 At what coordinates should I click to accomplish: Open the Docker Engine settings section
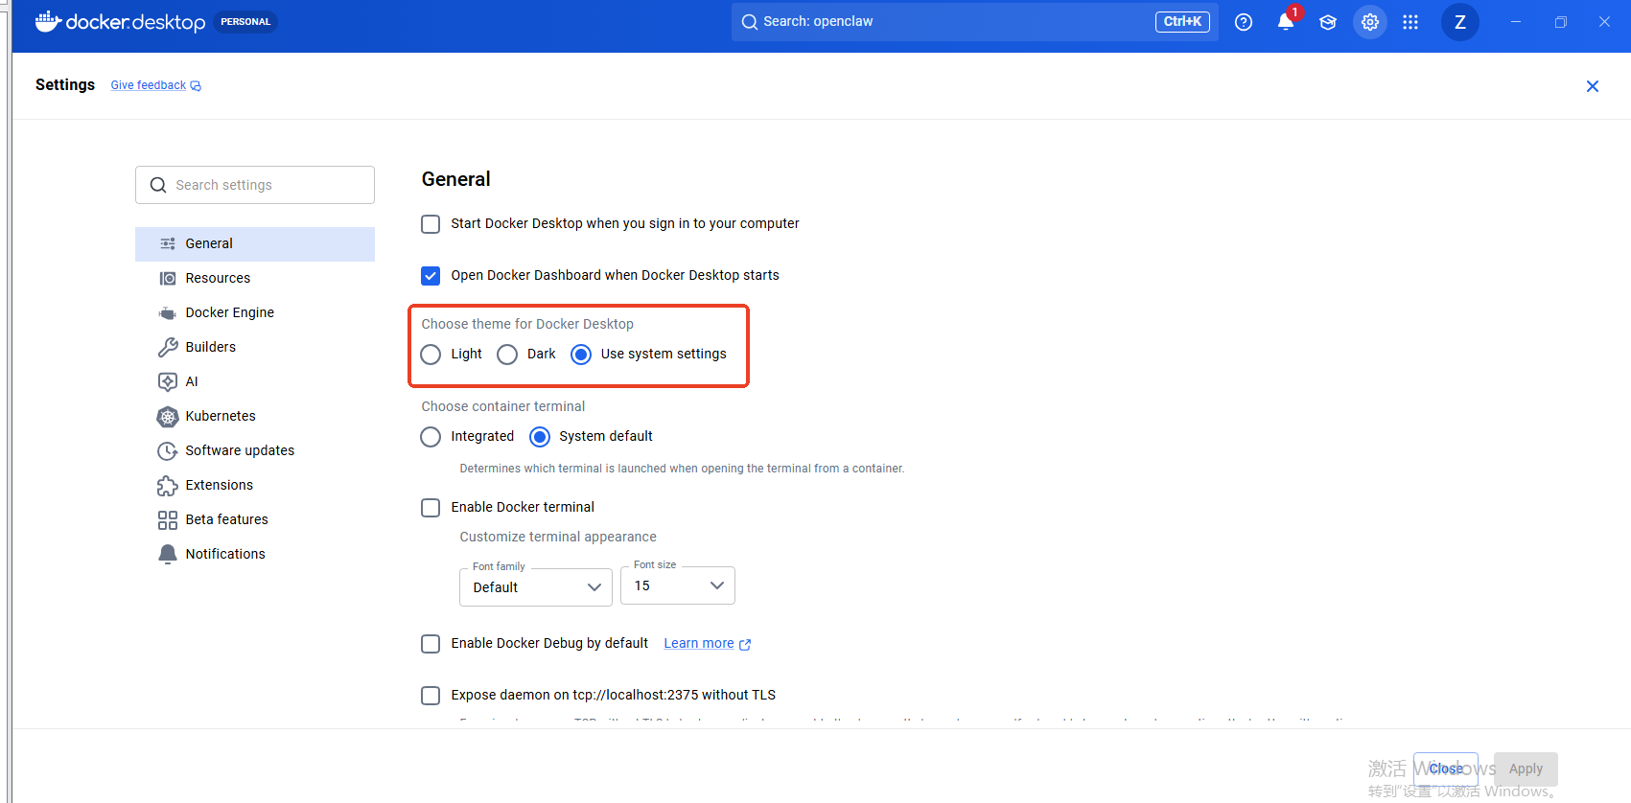255,313
